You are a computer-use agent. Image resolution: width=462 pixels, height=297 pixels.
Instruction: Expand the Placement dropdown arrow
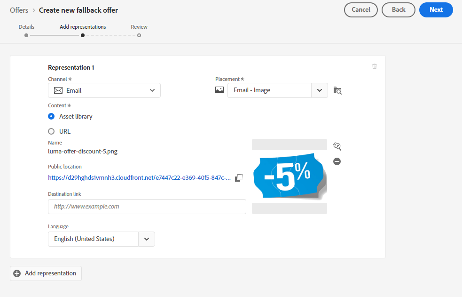(x=320, y=90)
